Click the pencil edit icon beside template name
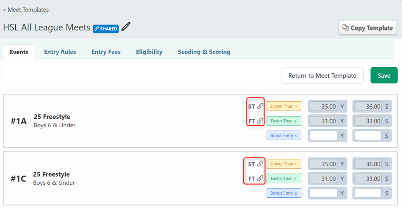The image size is (402, 208). click(x=126, y=27)
